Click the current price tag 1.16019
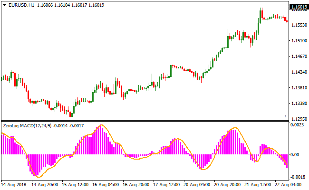 pyautogui.click(x=298, y=7)
